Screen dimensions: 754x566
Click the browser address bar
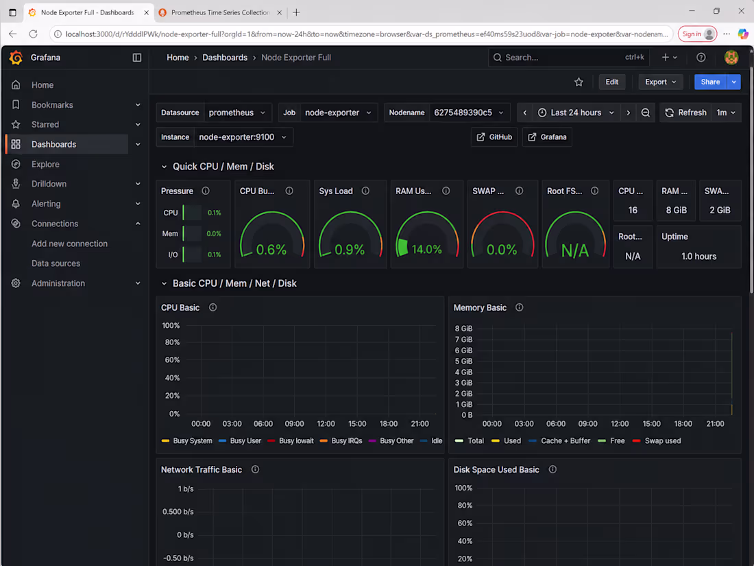pos(361,34)
